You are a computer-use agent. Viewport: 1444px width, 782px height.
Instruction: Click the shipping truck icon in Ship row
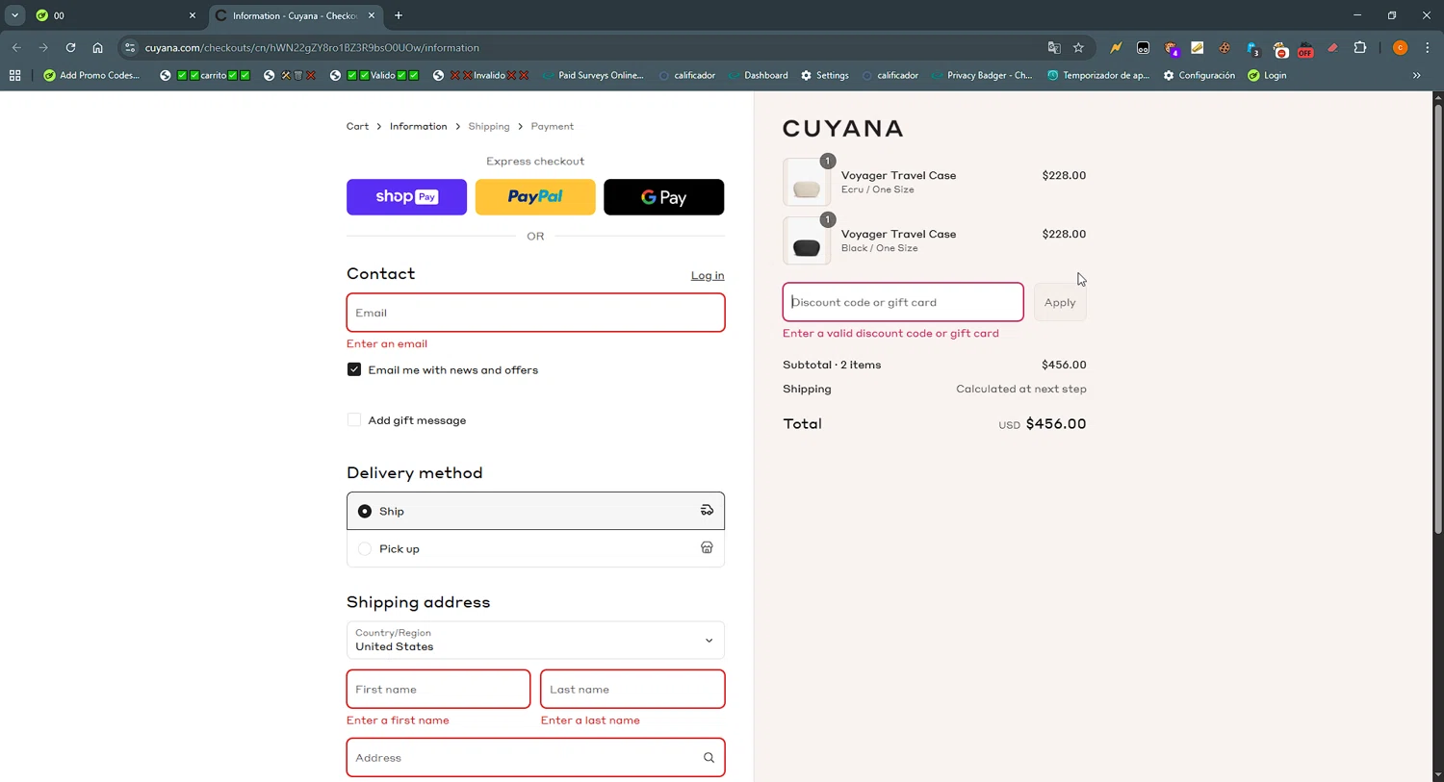tap(707, 511)
